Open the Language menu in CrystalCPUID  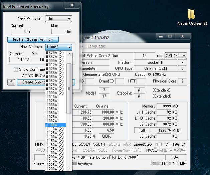tap(96, 46)
